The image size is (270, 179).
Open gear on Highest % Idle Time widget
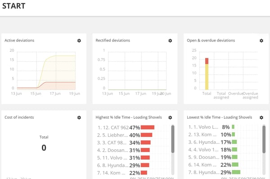coord(170,117)
